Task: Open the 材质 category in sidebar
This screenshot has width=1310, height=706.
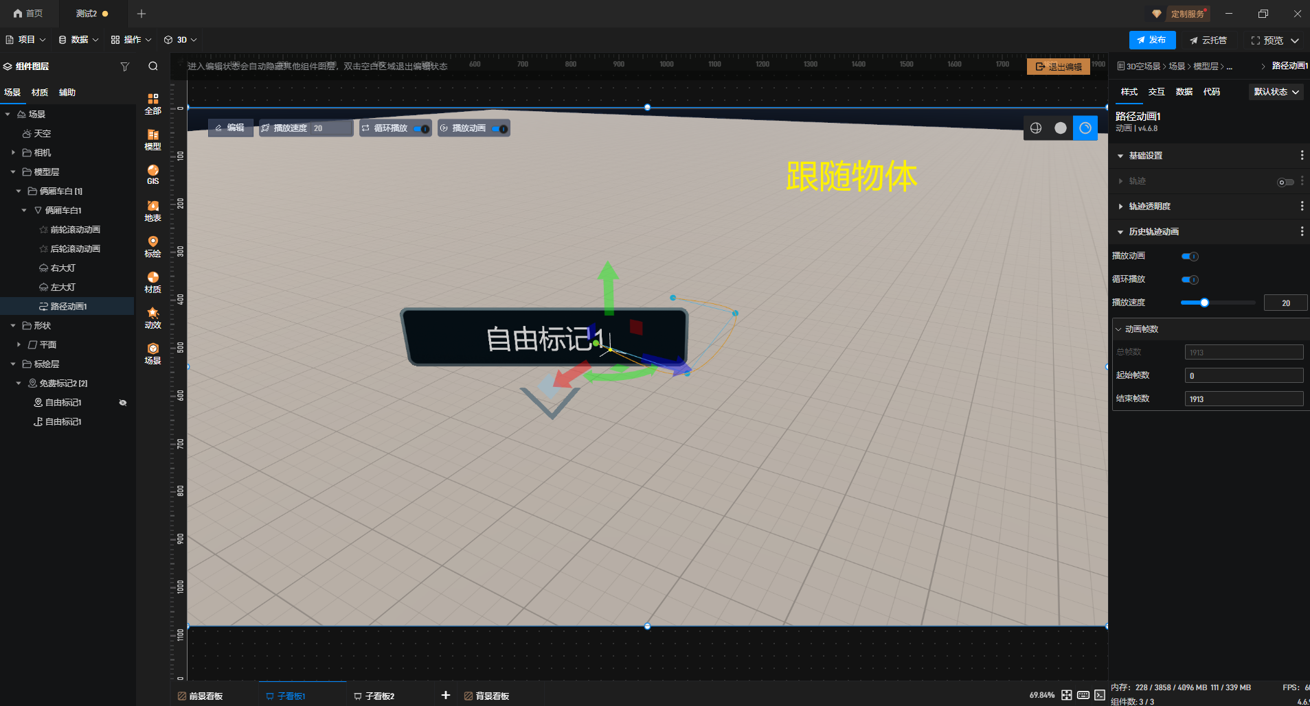Action: [x=153, y=282]
